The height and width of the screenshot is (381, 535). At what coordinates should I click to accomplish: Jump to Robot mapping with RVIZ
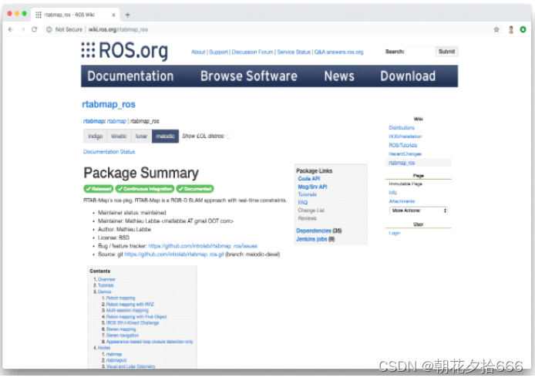pos(130,304)
